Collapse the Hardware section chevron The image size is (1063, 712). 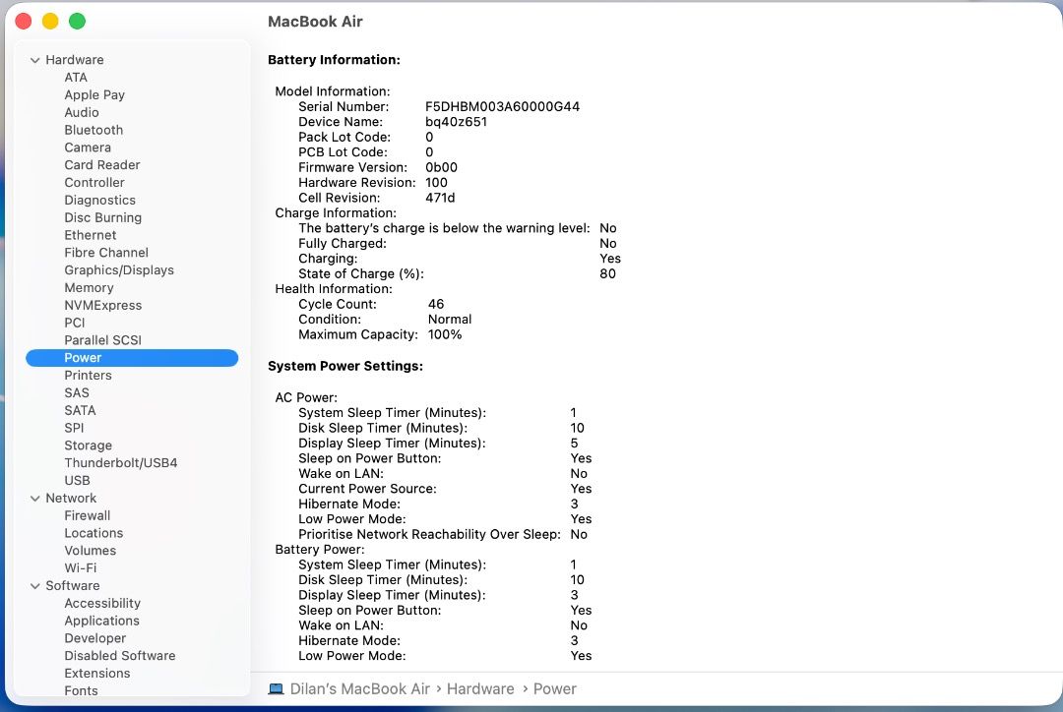(35, 60)
